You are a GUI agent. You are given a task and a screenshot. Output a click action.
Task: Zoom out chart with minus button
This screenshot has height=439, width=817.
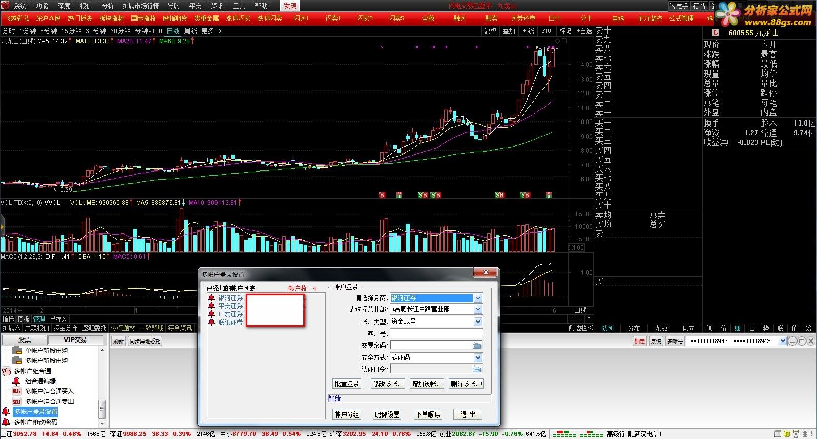581,319
